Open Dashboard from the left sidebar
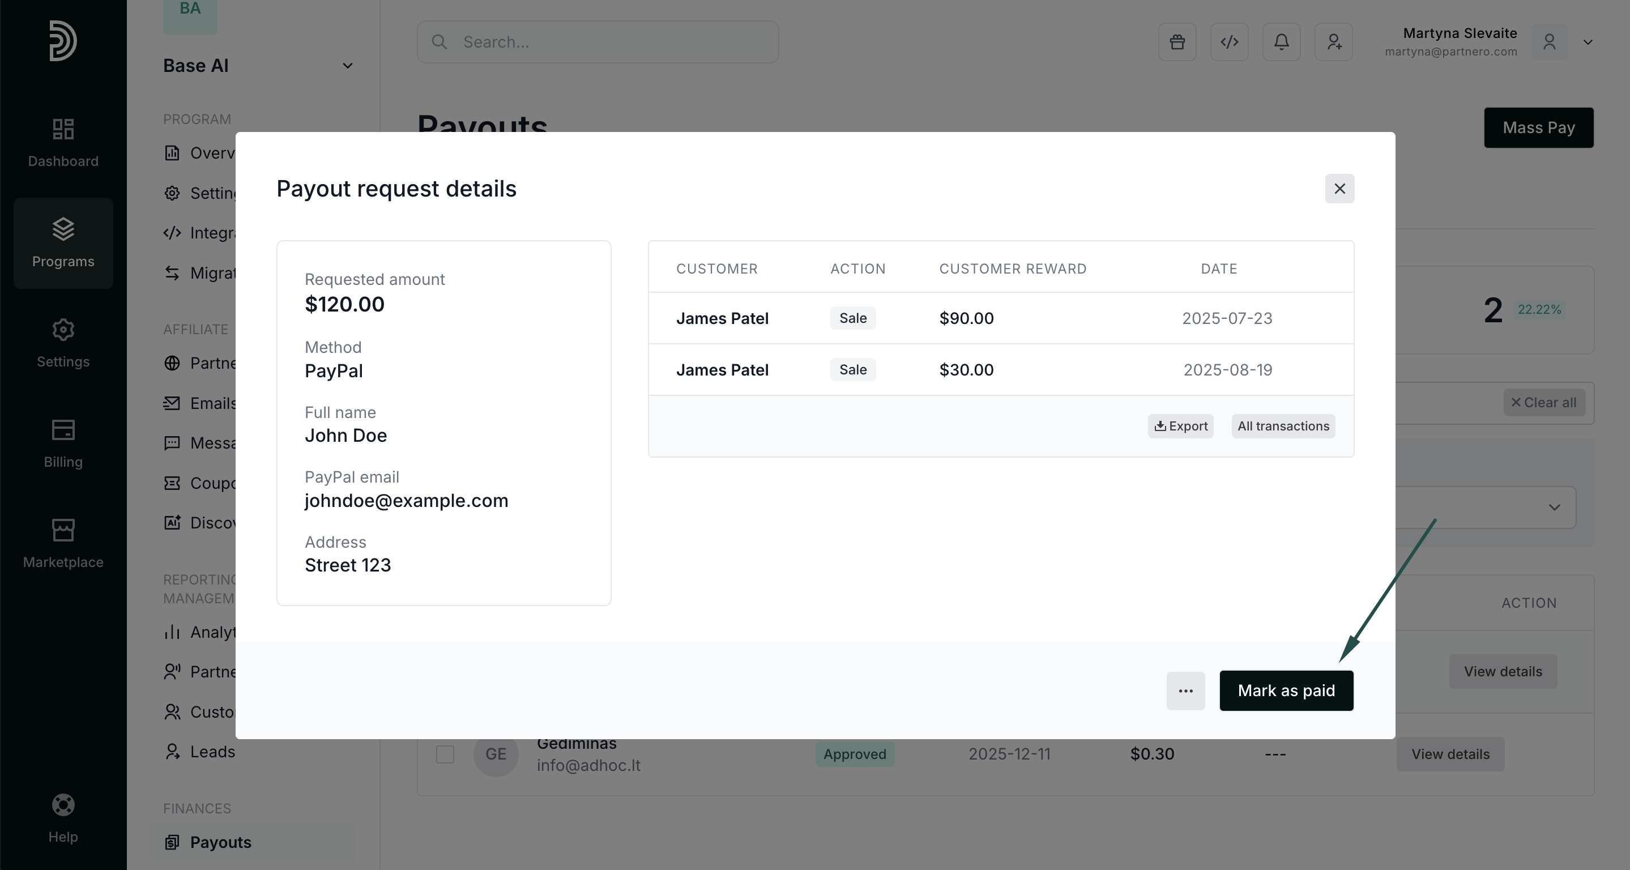The image size is (1630, 870). (x=63, y=142)
